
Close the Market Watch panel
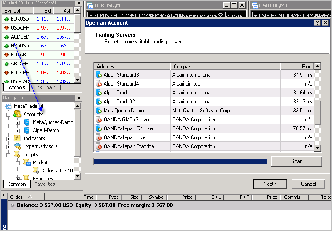[79, 3]
